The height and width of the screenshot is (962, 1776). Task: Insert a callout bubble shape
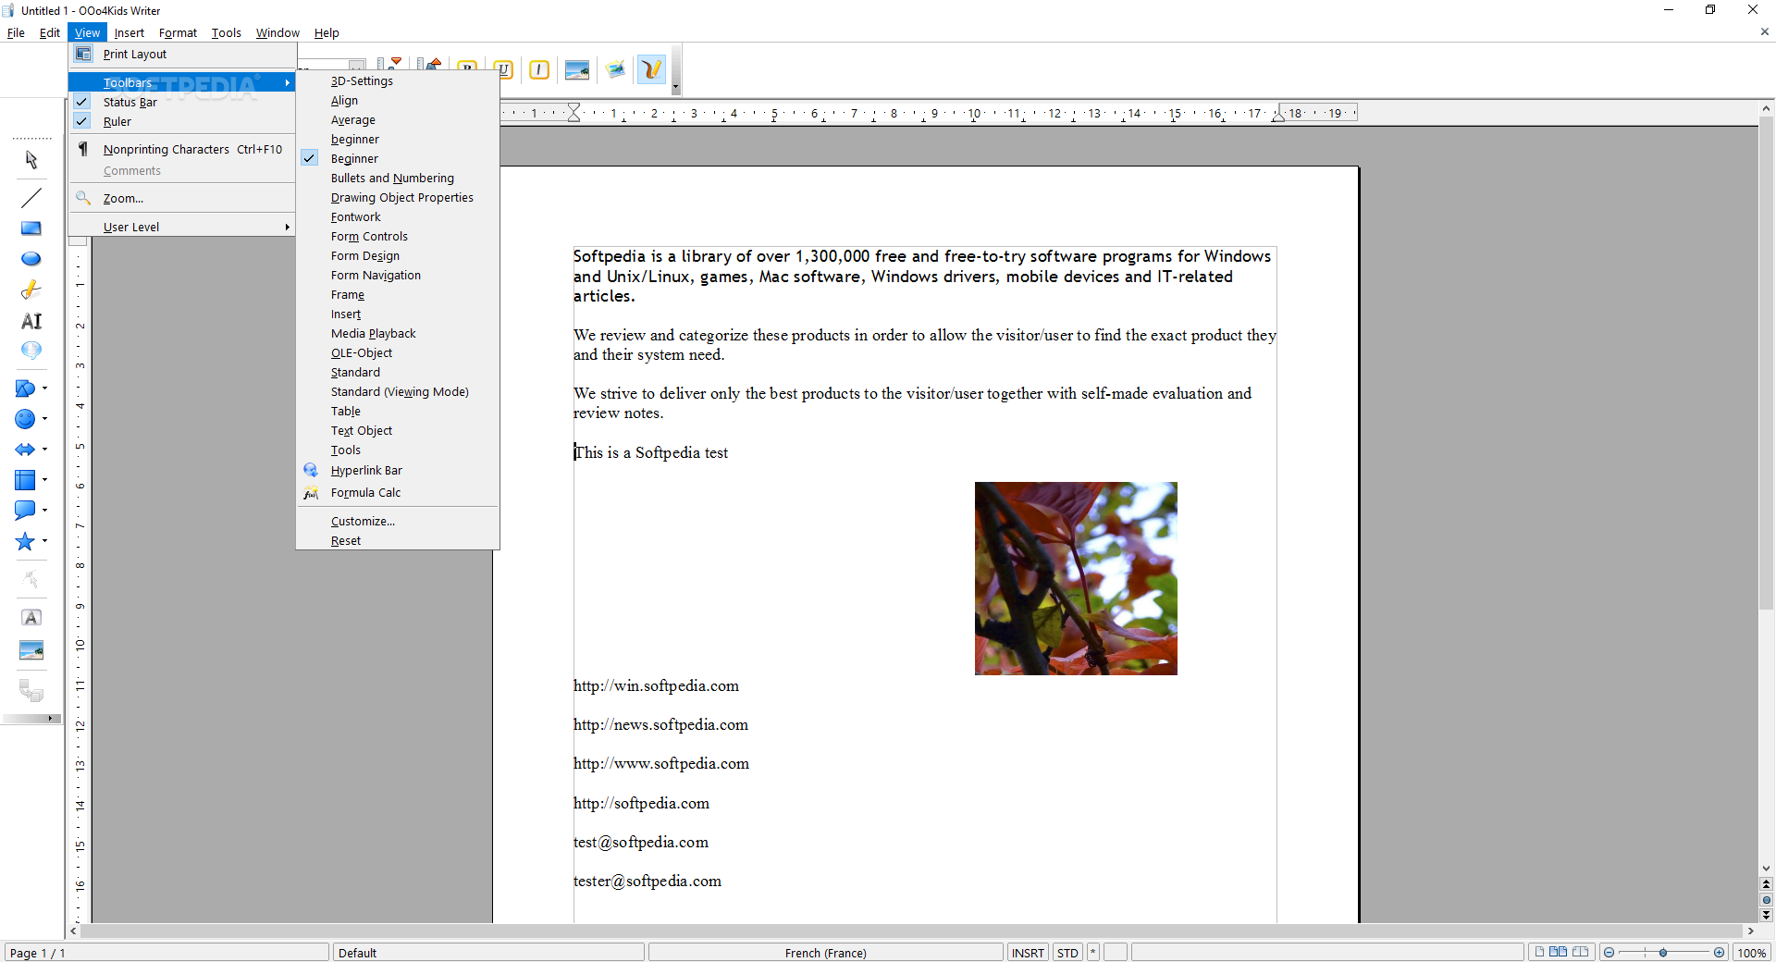click(25, 510)
